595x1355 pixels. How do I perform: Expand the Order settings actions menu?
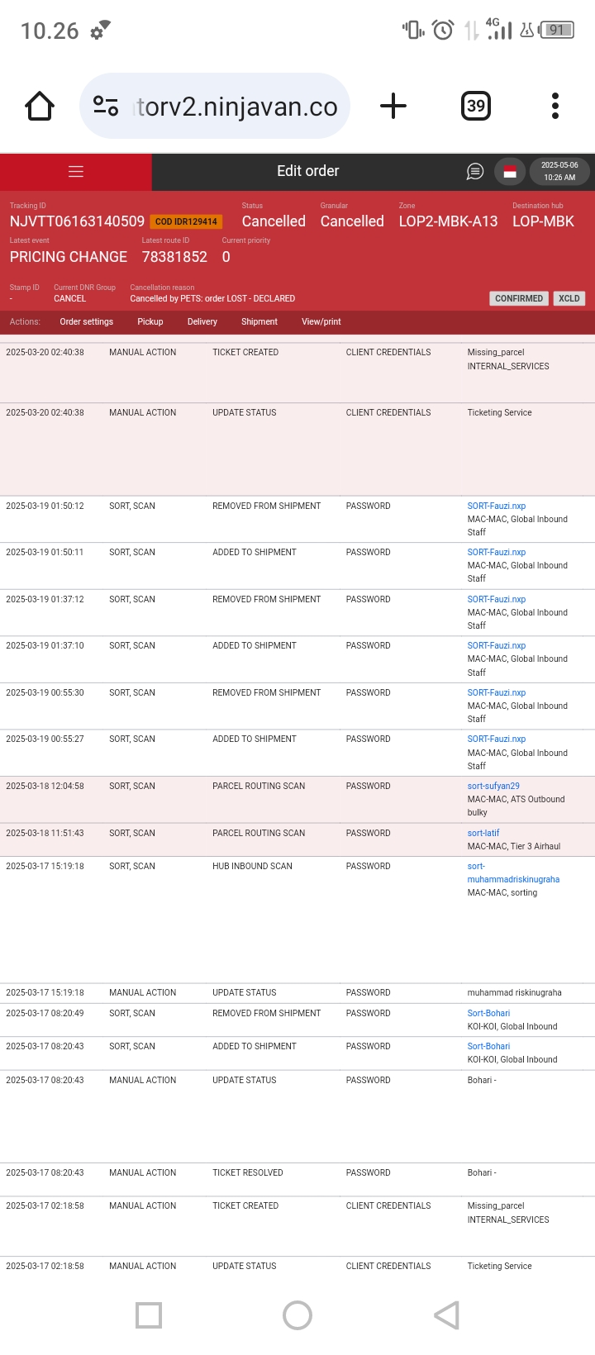[x=86, y=321]
